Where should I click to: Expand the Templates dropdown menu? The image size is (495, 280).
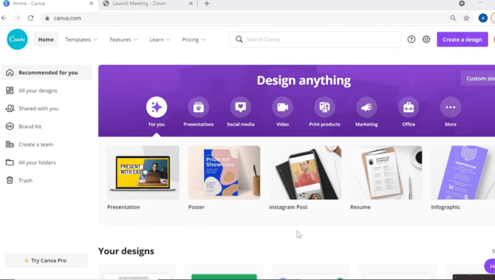point(81,39)
